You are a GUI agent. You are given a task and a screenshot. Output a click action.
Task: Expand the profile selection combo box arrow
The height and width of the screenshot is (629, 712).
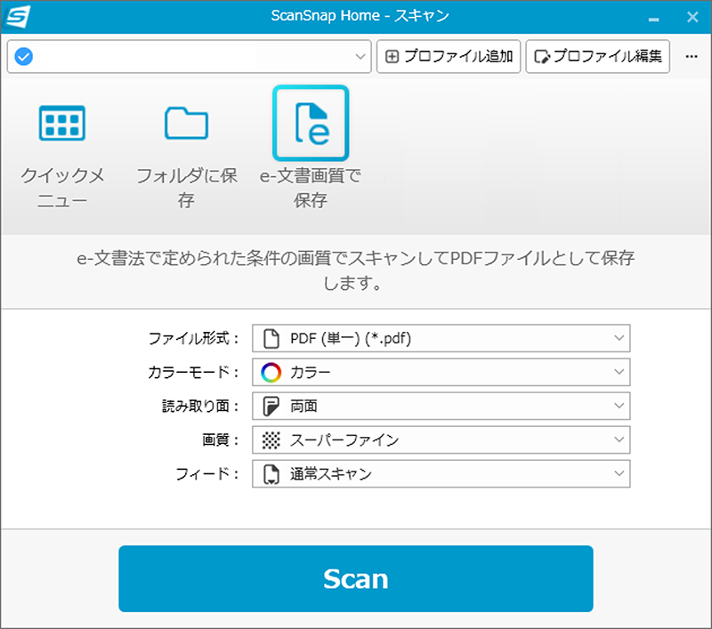tap(360, 57)
